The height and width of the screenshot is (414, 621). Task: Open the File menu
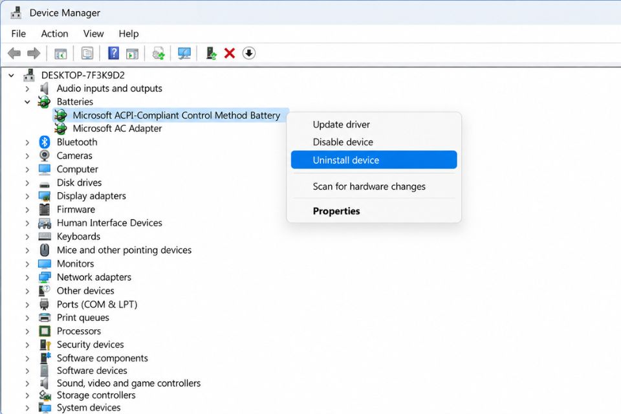point(19,34)
